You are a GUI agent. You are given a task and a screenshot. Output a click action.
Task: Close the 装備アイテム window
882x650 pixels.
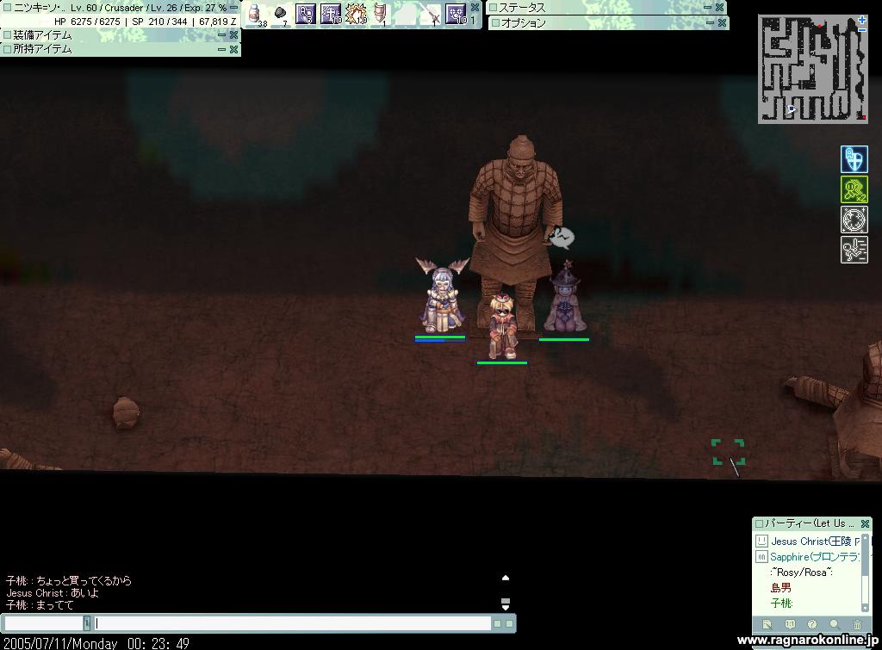pos(234,34)
